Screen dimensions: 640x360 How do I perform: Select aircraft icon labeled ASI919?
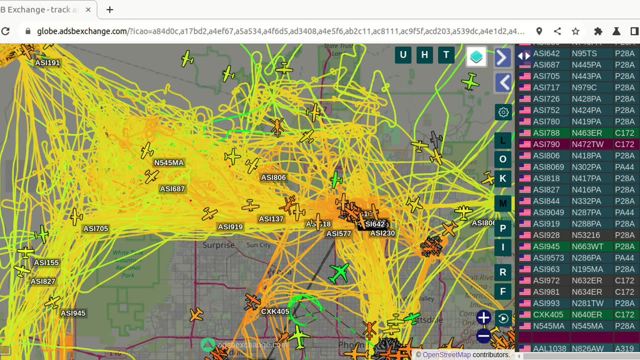click(209, 214)
